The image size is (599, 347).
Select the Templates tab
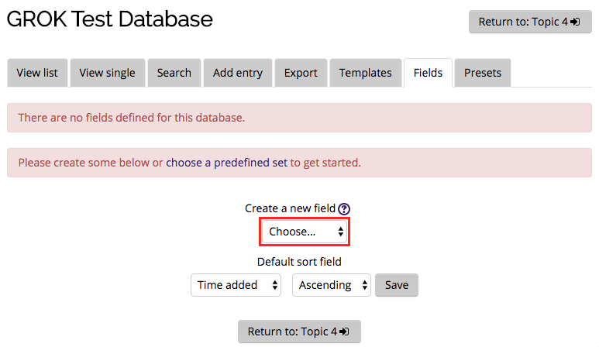(366, 73)
